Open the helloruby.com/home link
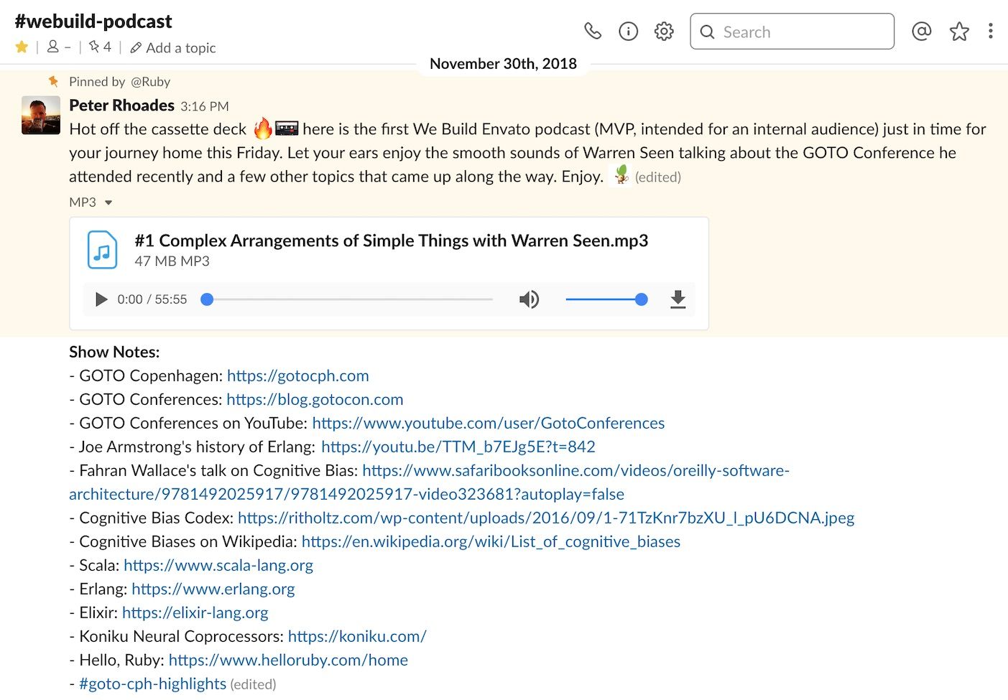Screen dimensions: 1008x700 point(288,660)
